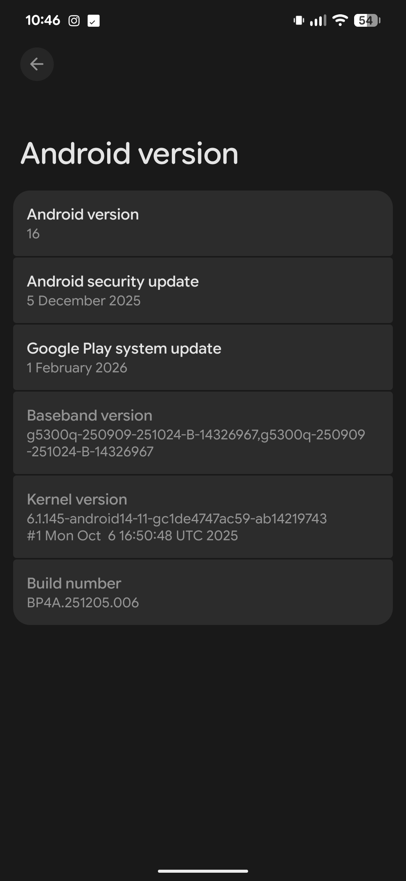Image resolution: width=406 pixels, height=881 pixels.
Task: Tap the checkmark task notification icon
Action: pyautogui.click(x=94, y=21)
